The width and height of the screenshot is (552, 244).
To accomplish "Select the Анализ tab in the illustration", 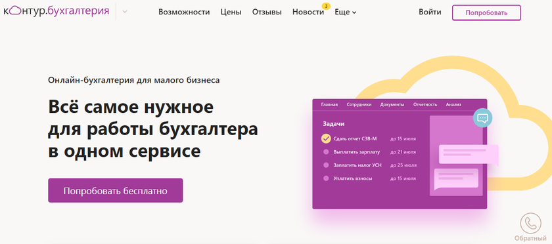I will point(453,104).
